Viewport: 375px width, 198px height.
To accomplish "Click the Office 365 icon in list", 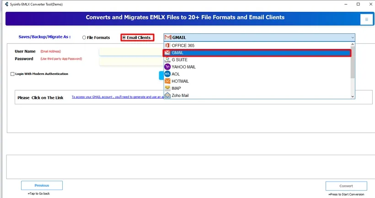I will click(167, 45).
